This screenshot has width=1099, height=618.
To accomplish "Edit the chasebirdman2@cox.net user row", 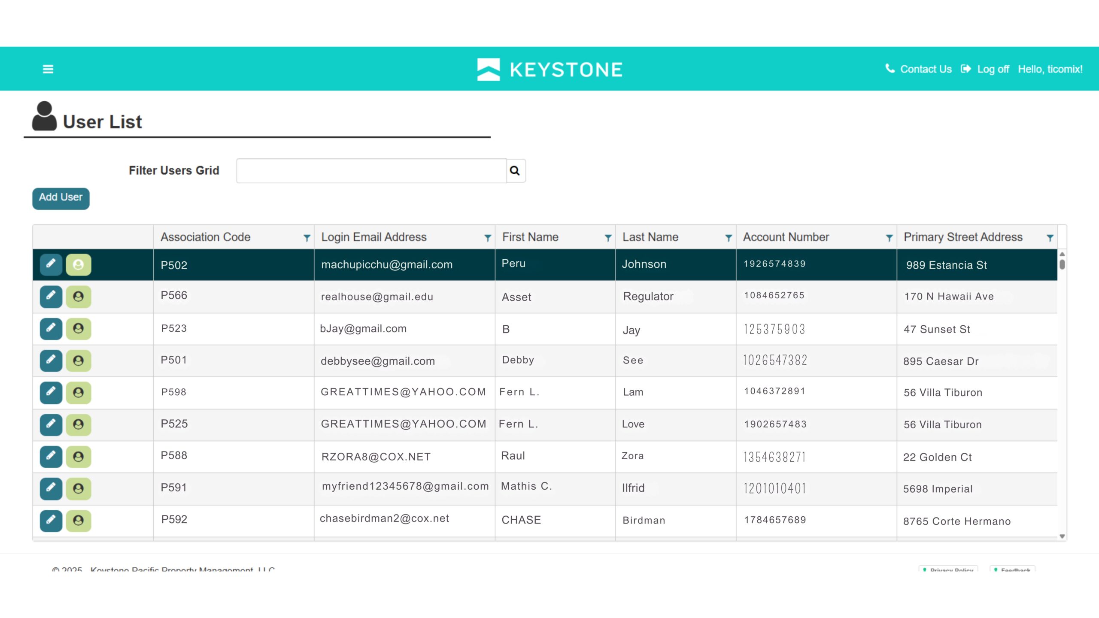I will (x=51, y=521).
